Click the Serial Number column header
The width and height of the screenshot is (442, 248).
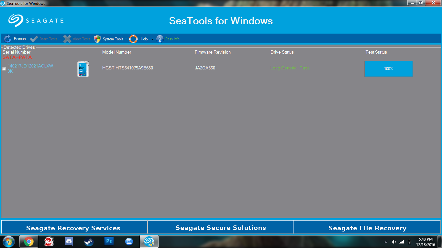pos(17,52)
